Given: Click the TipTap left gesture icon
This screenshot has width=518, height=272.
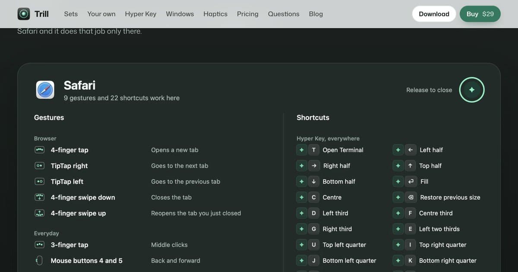Looking at the screenshot, I should [x=39, y=182].
